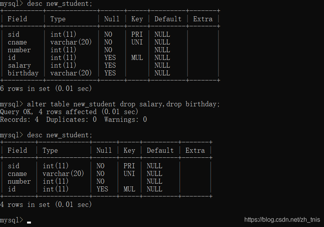Click the birthday field in the first table
Image resolution: width=324 pixels, height=227 pixels.
[x=23, y=73]
